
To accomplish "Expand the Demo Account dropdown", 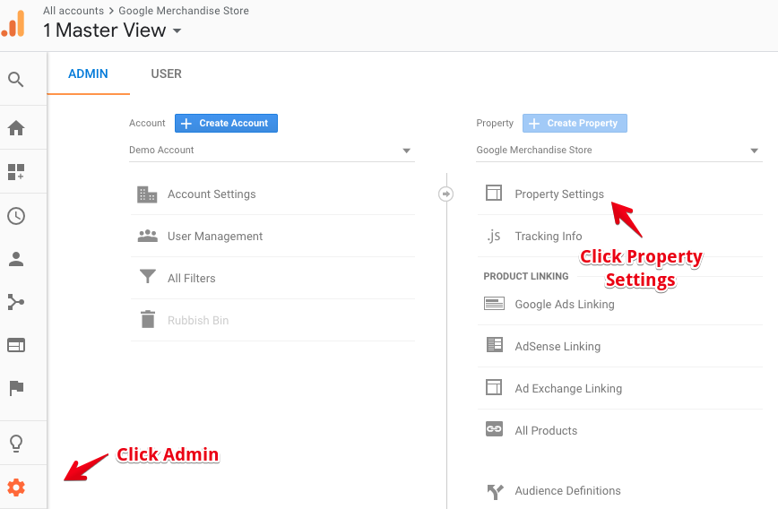I will coord(271,151).
